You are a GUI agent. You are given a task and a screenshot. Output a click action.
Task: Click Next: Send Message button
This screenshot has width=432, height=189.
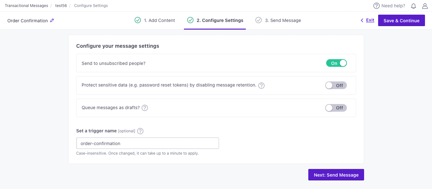point(336,175)
